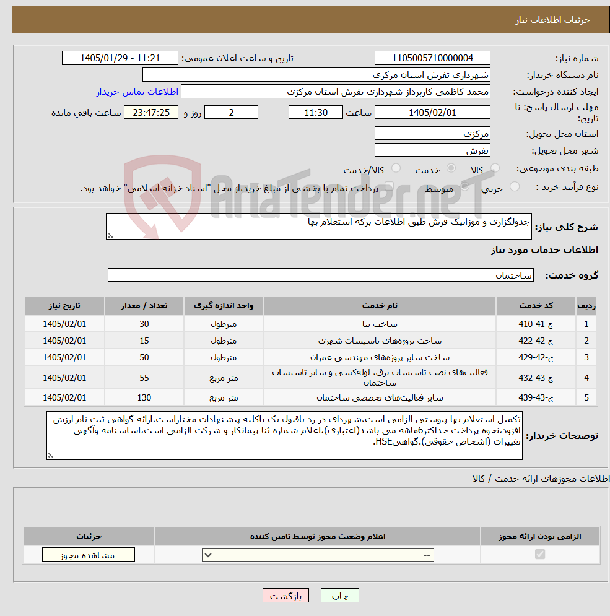Click the request creator name field
This screenshot has width=610, height=616.
335,92
